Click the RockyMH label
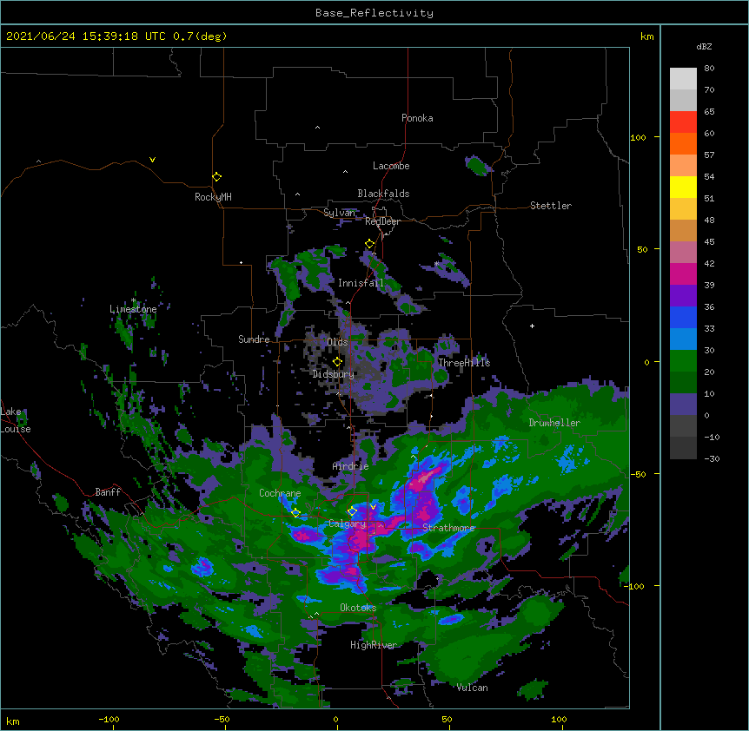Viewport: 749px width, 731px height. [213, 197]
